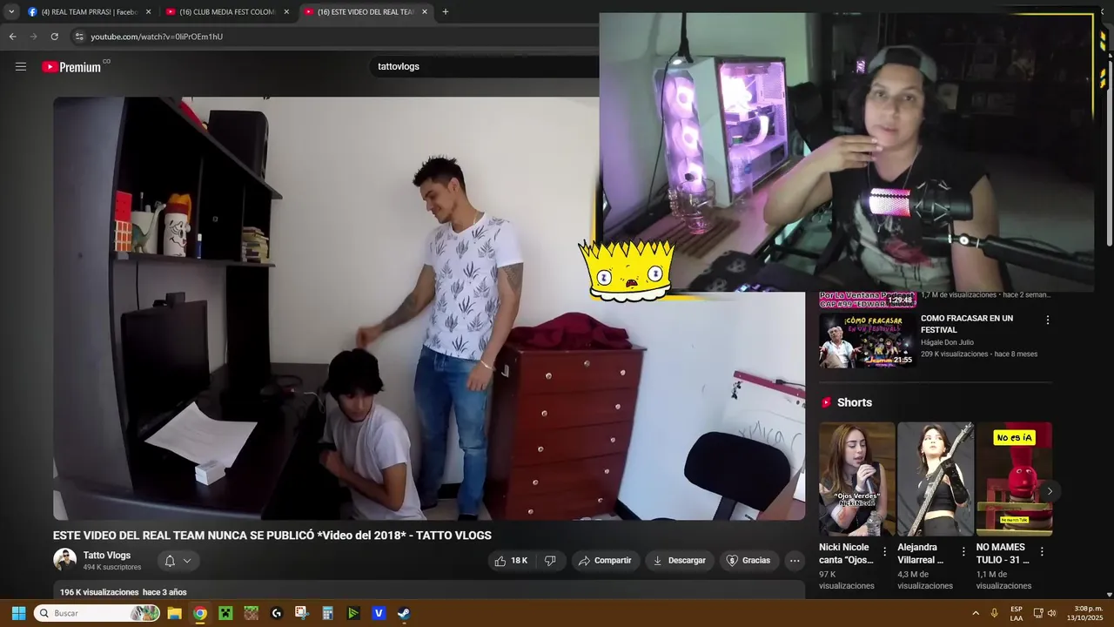Dislike the video
This screenshot has width=1114, height=627.
(x=550, y=561)
